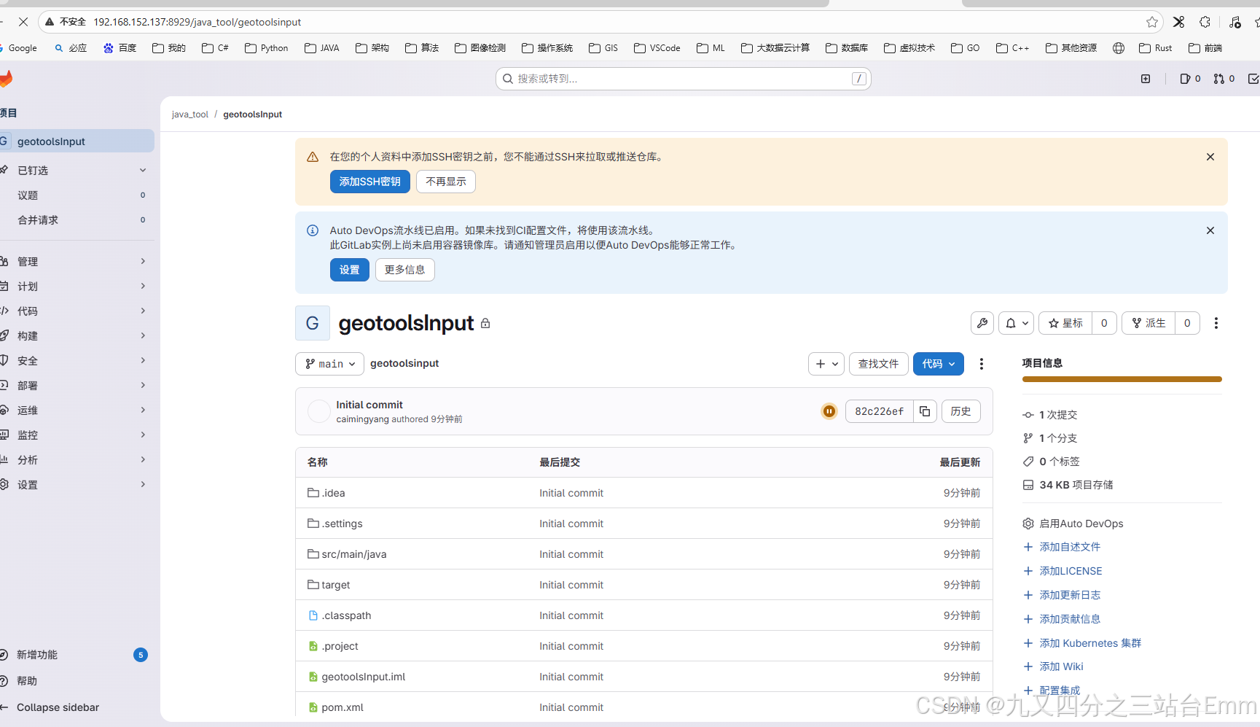The height and width of the screenshot is (727, 1260).
Task: Open the issues counter icon in top bar
Action: pos(1190,79)
